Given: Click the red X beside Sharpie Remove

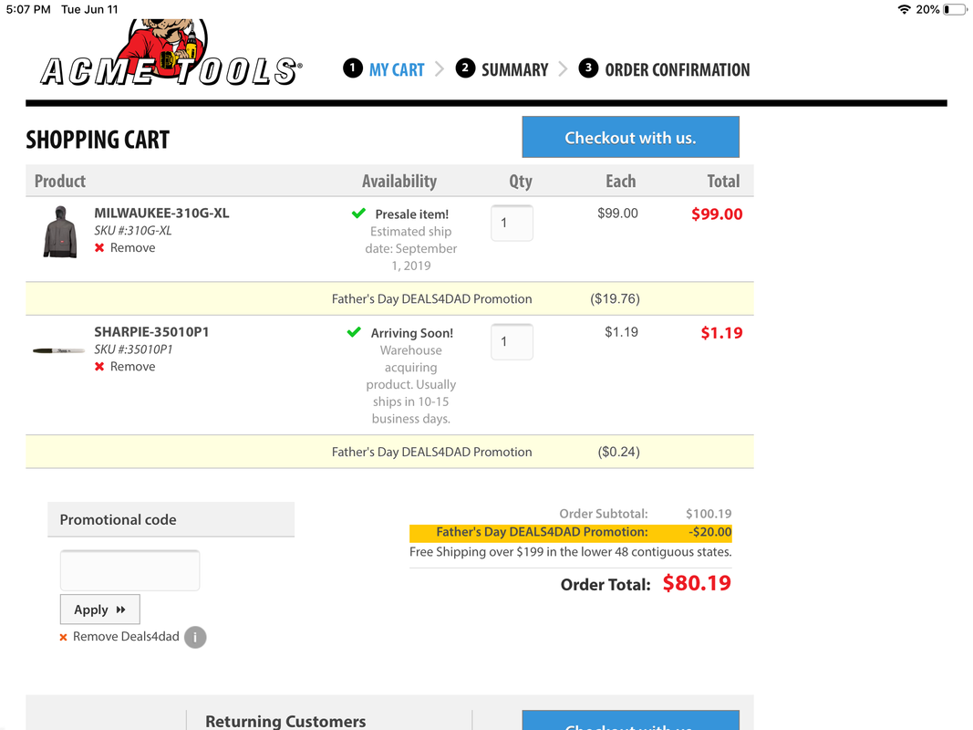Looking at the screenshot, I should coord(99,367).
